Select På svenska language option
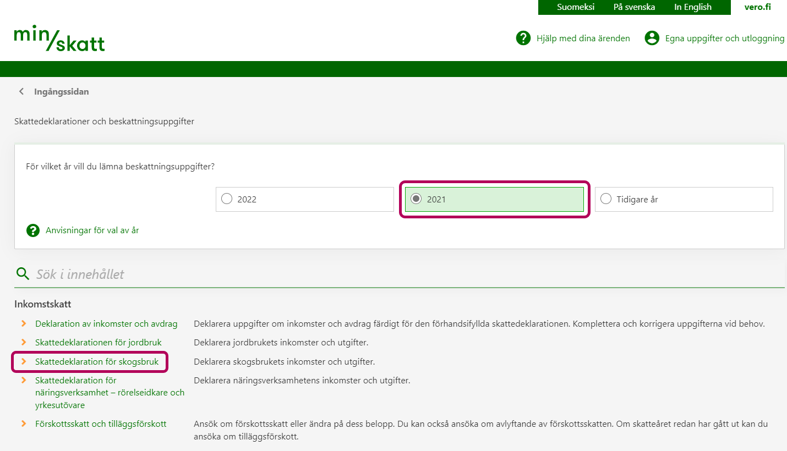The image size is (787, 451). (x=634, y=7)
